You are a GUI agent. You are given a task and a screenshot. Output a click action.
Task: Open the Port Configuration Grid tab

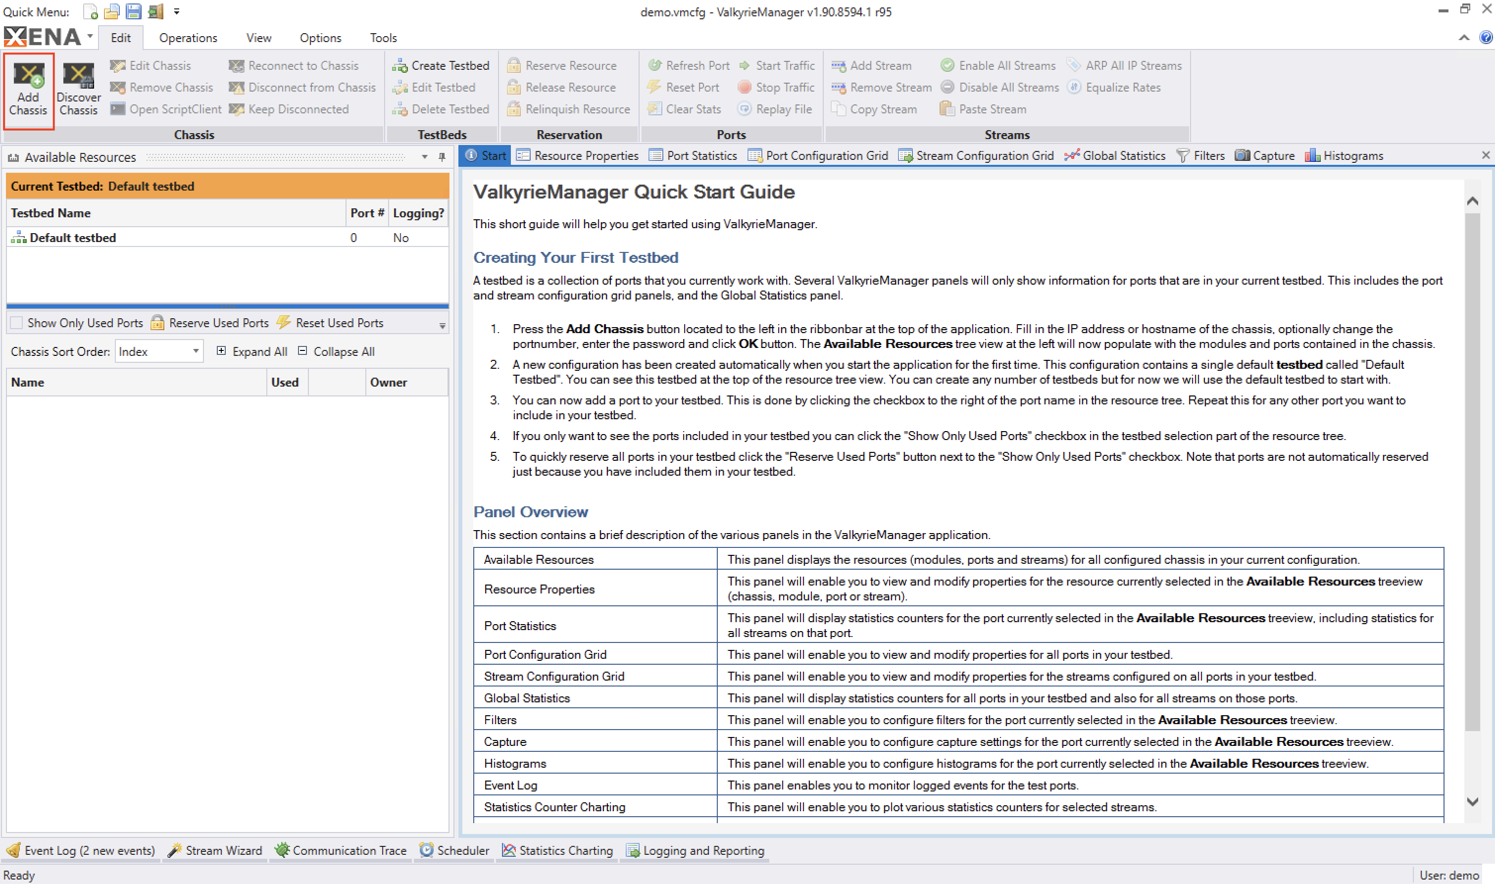818,155
